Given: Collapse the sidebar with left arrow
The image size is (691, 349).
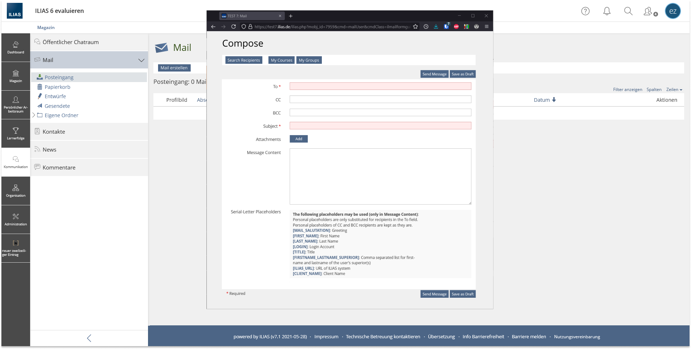Looking at the screenshot, I should click(x=89, y=338).
